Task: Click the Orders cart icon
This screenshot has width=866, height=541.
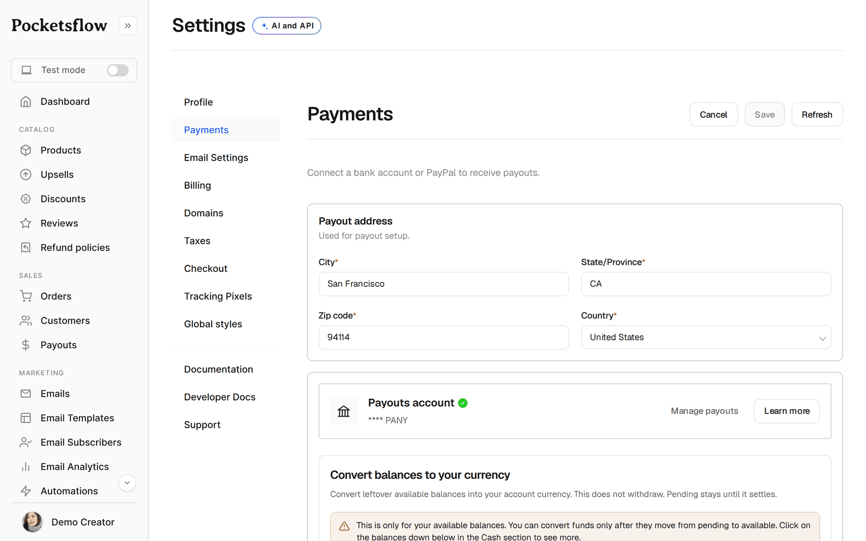Action: click(x=26, y=296)
